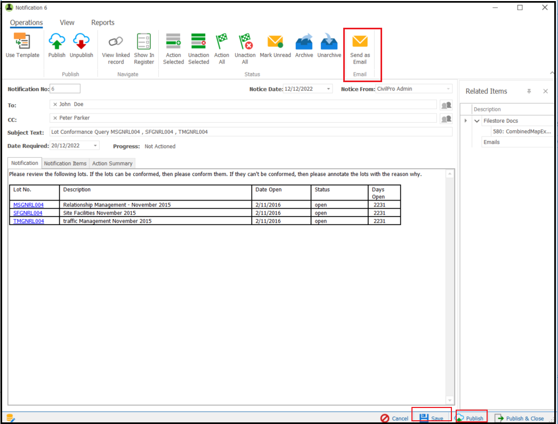Open contact picker beside To field
558x424 pixels.
tap(446, 105)
